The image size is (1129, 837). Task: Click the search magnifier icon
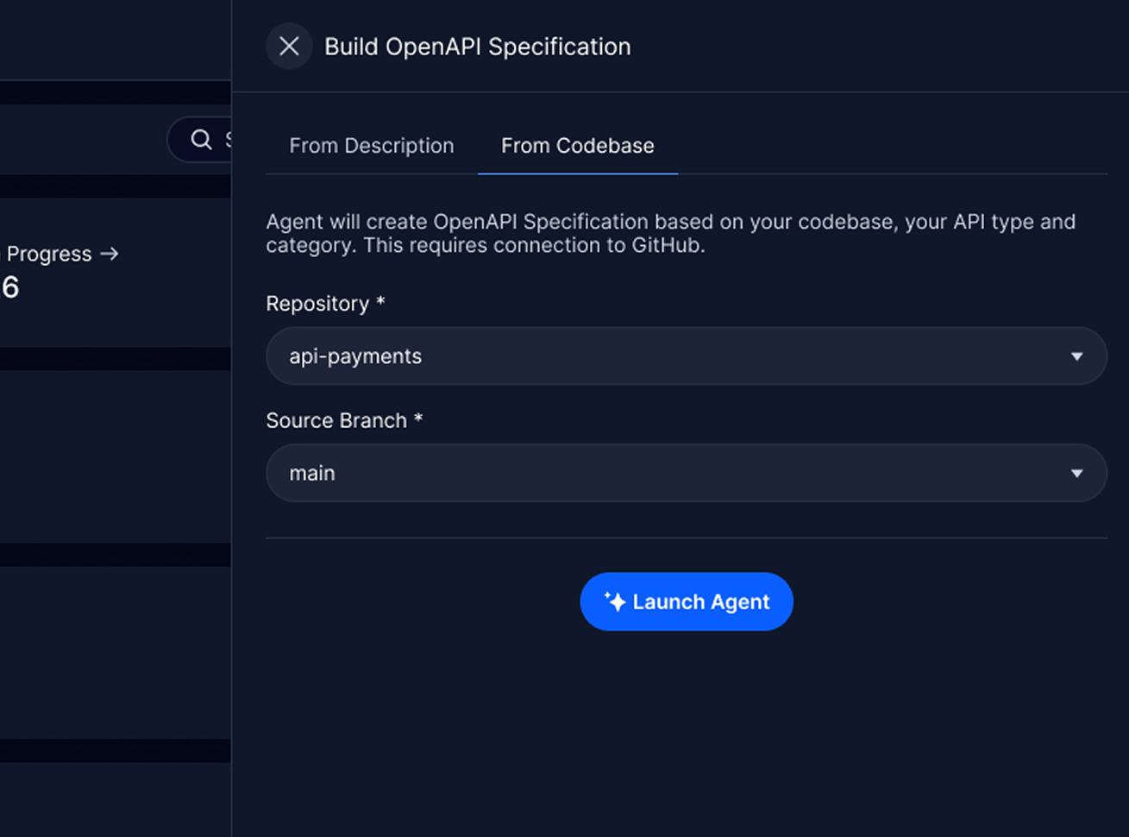[201, 140]
